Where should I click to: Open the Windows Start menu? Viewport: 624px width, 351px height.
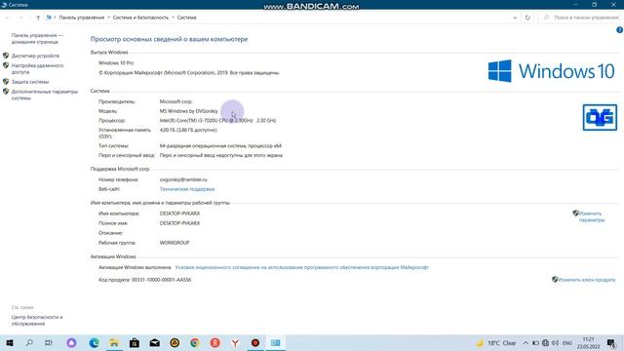pyautogui.click(x=10, y=342)
